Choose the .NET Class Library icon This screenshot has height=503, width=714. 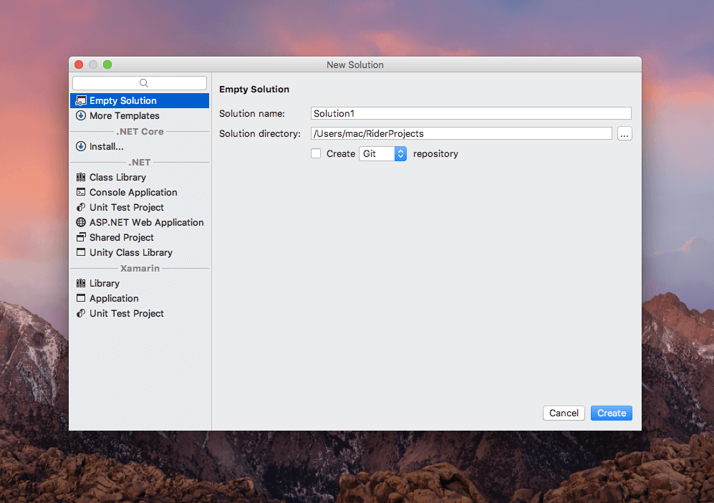[x=81, y=177]
